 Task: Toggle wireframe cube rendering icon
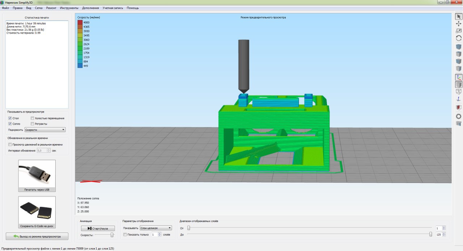pyautogui.click(x=458, y=92)
